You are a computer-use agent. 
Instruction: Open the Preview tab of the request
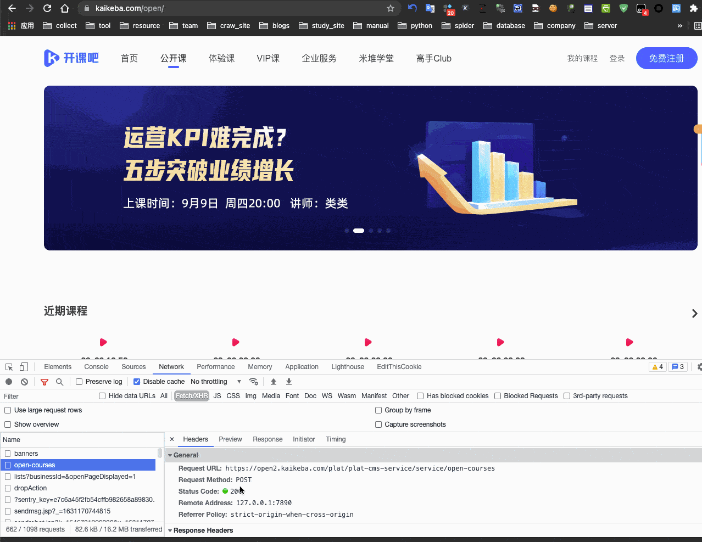coord(230,439)
